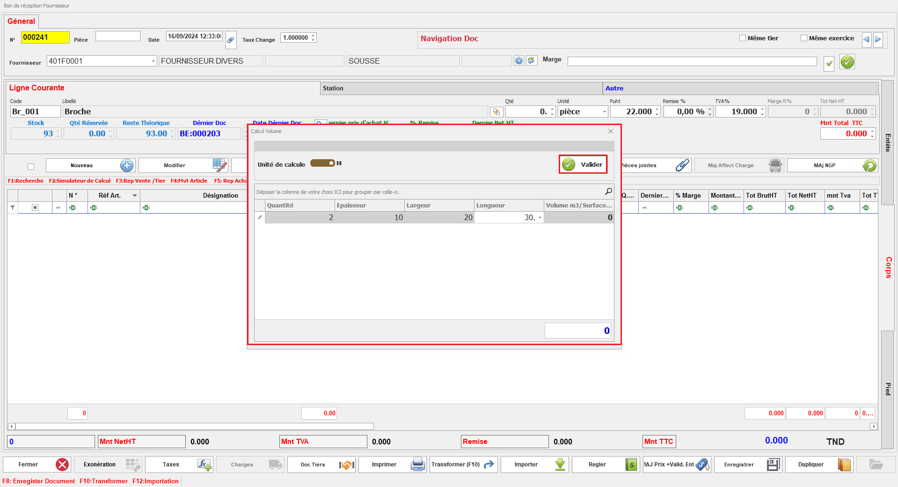Click Valider in the Calcul Volume dialog
898x487 pixels.
(x=583, y=164)
